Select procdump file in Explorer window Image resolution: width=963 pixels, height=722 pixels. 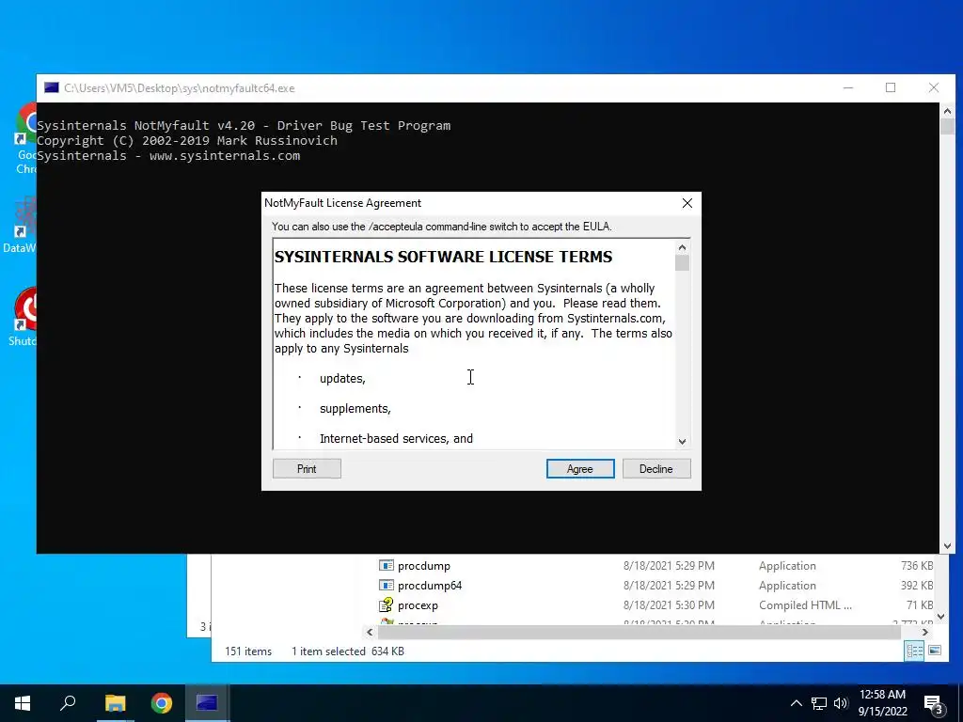tap(424, 565)
